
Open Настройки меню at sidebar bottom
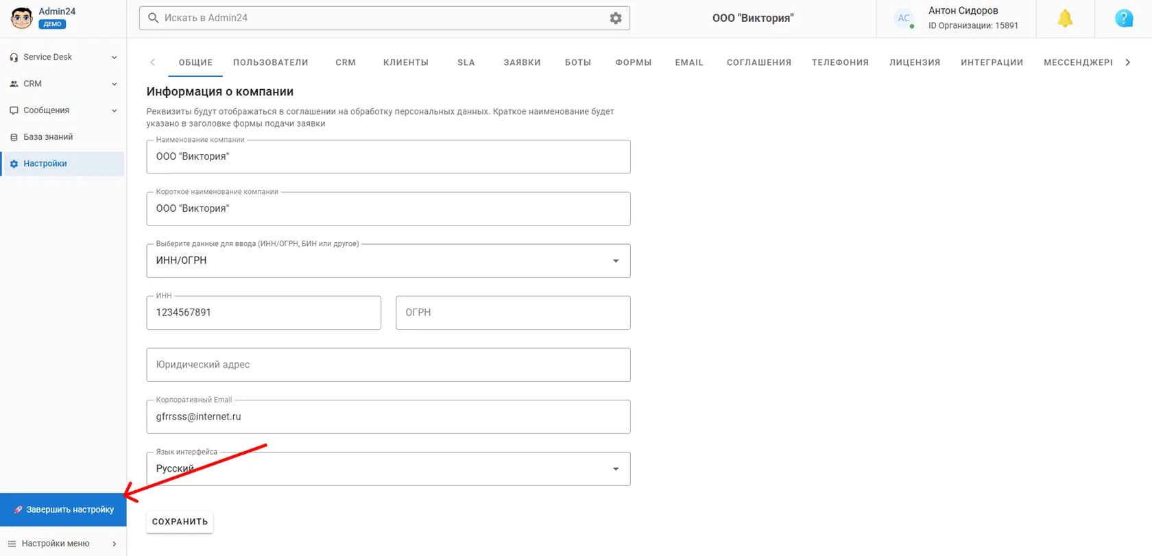tap(63, 544)
